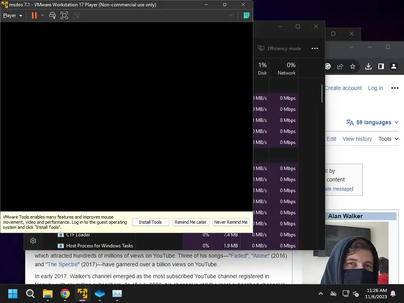Open Chrome side panel icon
The image size is (404, 303).
click(381, 66)
